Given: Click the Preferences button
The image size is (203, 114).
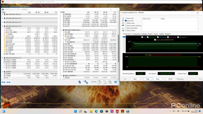Looking at the screenshot, I should tap(180, 79).
